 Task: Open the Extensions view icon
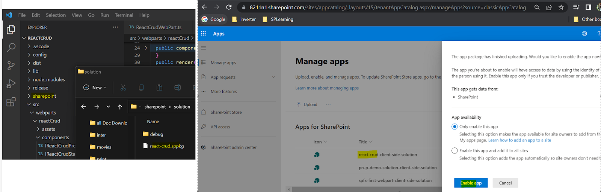click(11, 102)
